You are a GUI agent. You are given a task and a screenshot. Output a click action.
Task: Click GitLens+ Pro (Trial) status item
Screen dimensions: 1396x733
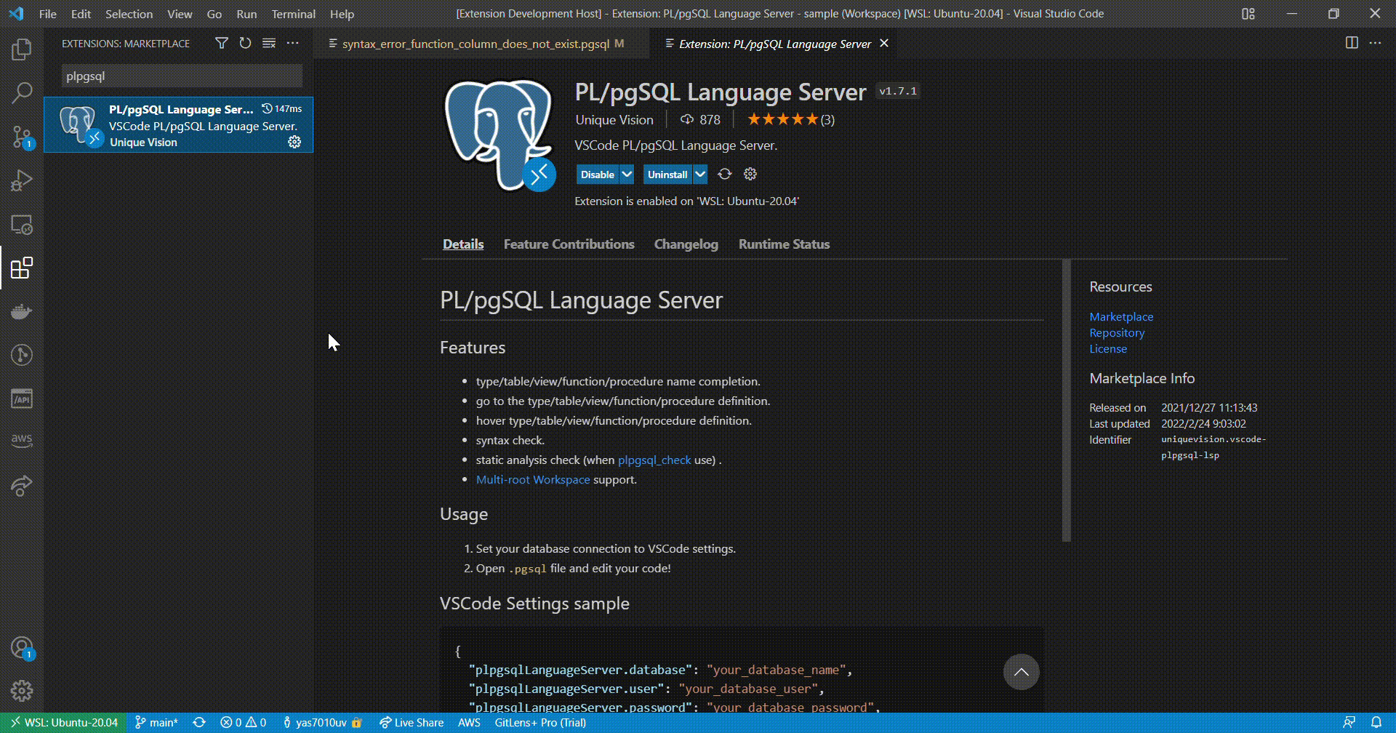540,722
